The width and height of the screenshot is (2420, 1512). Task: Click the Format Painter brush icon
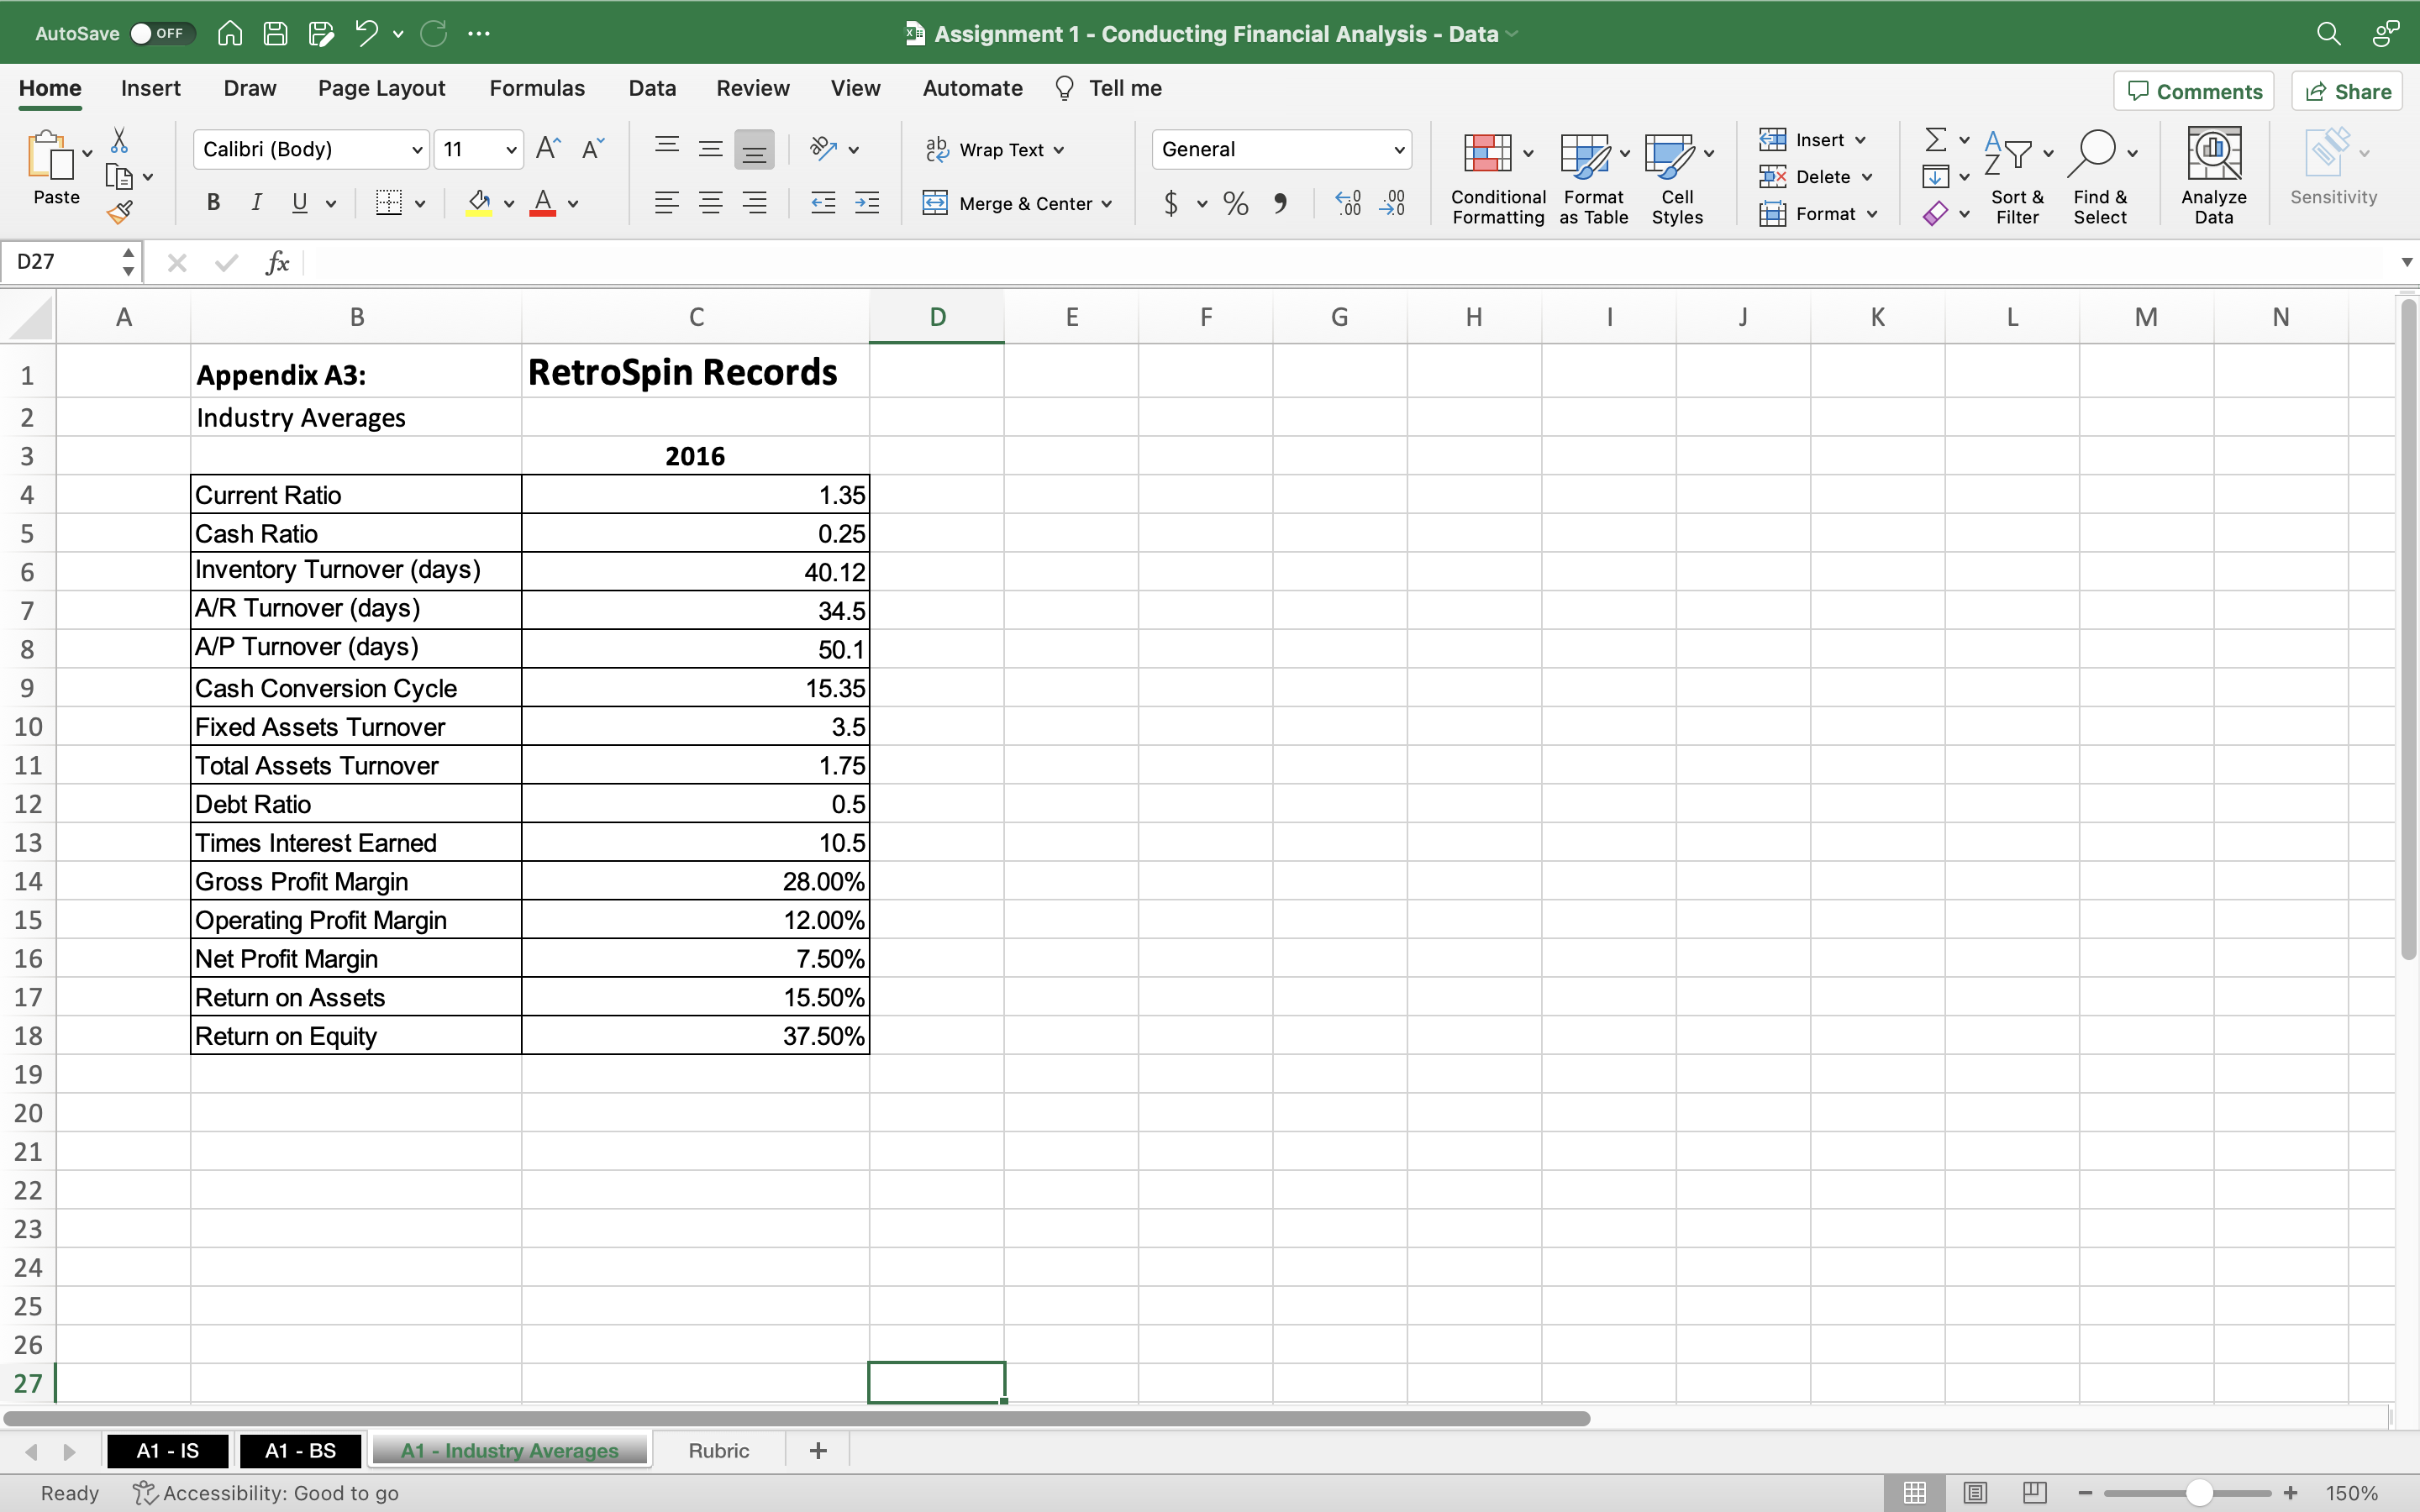[120, 212]
